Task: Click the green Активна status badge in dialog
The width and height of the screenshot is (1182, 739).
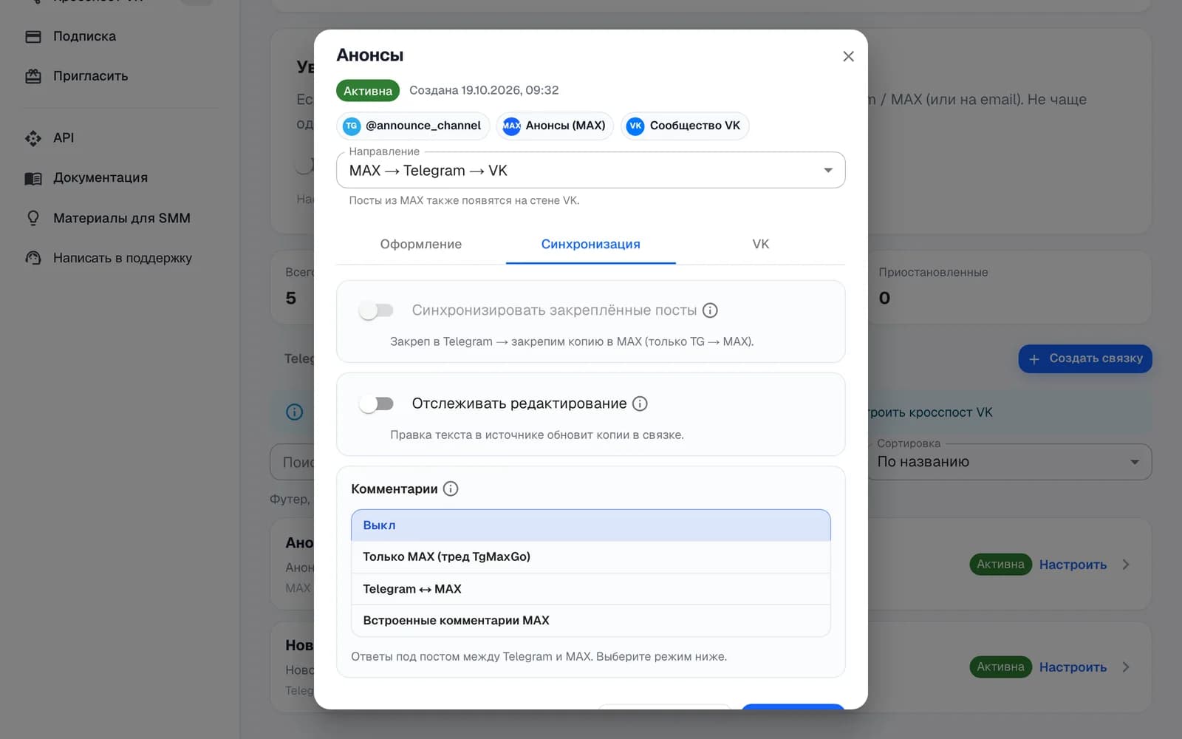Action: coord(368,91)
